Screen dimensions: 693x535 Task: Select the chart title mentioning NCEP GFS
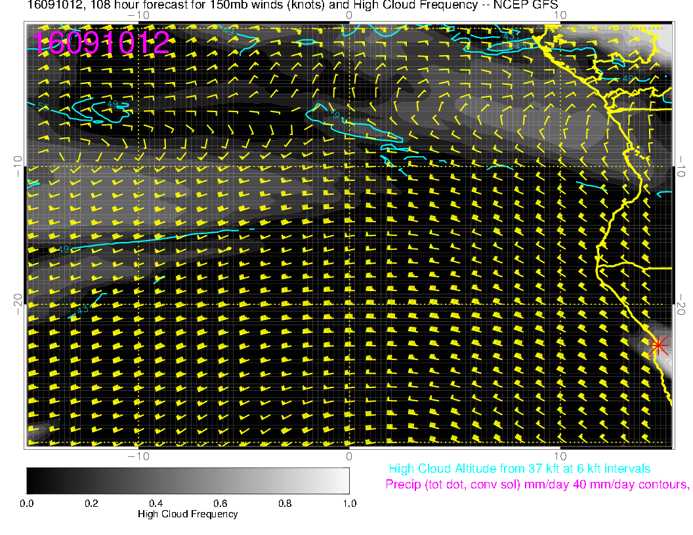[x=293, y=5]
